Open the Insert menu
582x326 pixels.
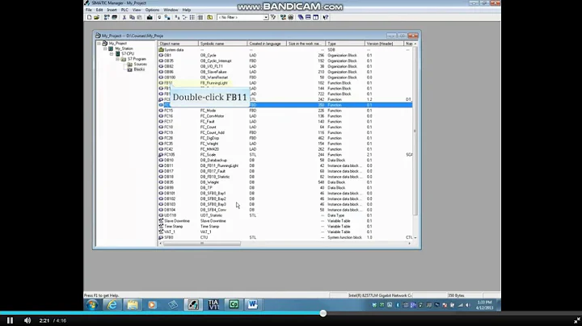coord(112,10)
